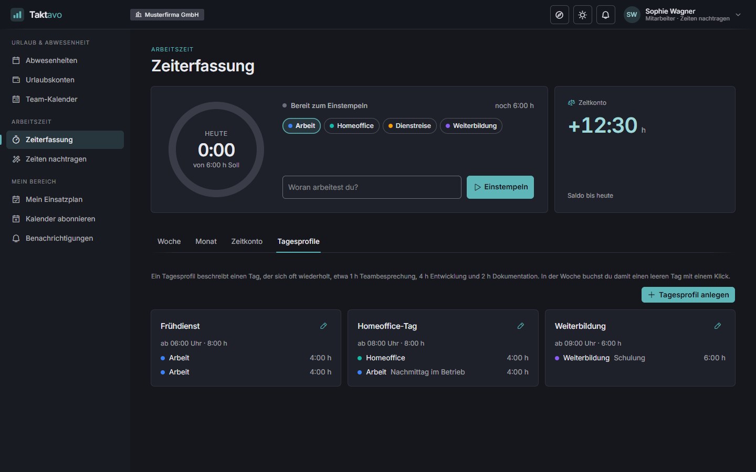756x472 pixels.
Task: Open Team-Kalender from sidebar
Action: [x=65, y=99]
